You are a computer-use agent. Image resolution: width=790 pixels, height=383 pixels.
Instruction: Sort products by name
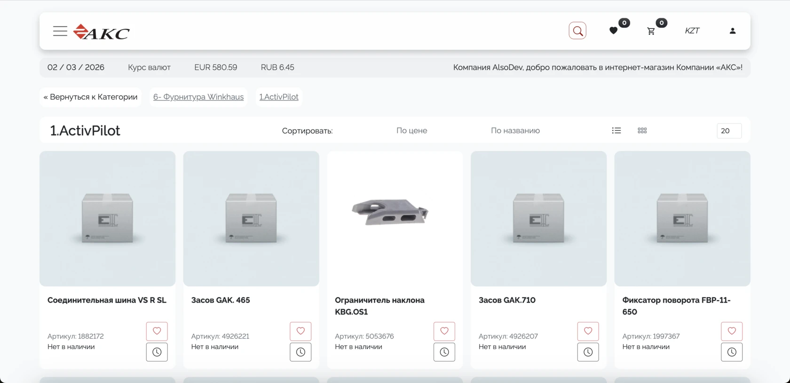[x=515, y=130]
